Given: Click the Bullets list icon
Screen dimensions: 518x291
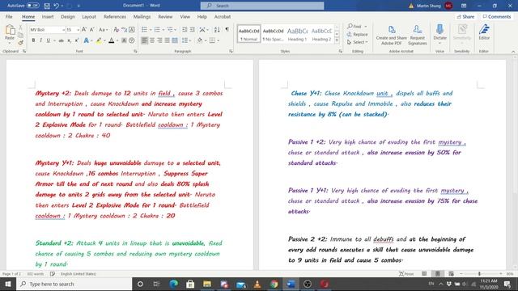Looking at the screenshot, I should pos(144,30).
